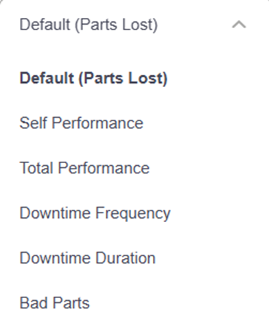The width and height of the screenshot is (269, 331).
Task: Click the selected value text at the top
Action: pos(89,25)
